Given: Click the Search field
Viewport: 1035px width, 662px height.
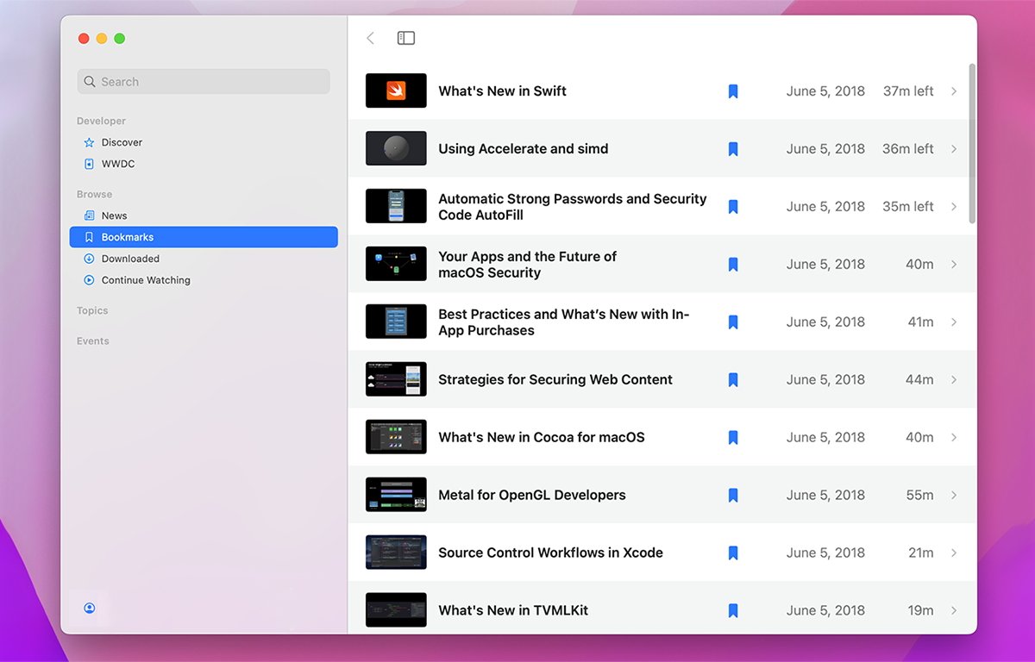Looking at the screenshot, I should click(204, 82).
